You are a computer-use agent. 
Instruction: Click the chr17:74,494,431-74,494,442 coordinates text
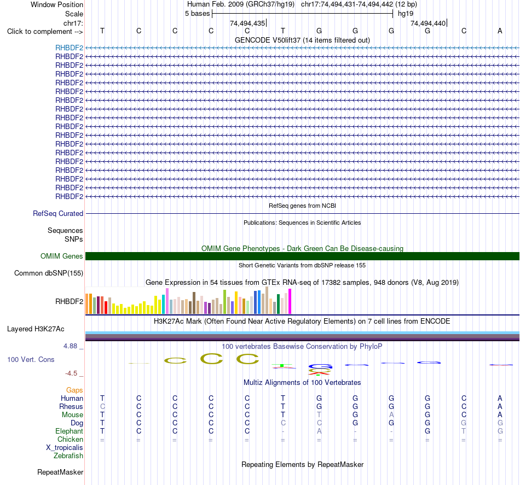[347, 4]
